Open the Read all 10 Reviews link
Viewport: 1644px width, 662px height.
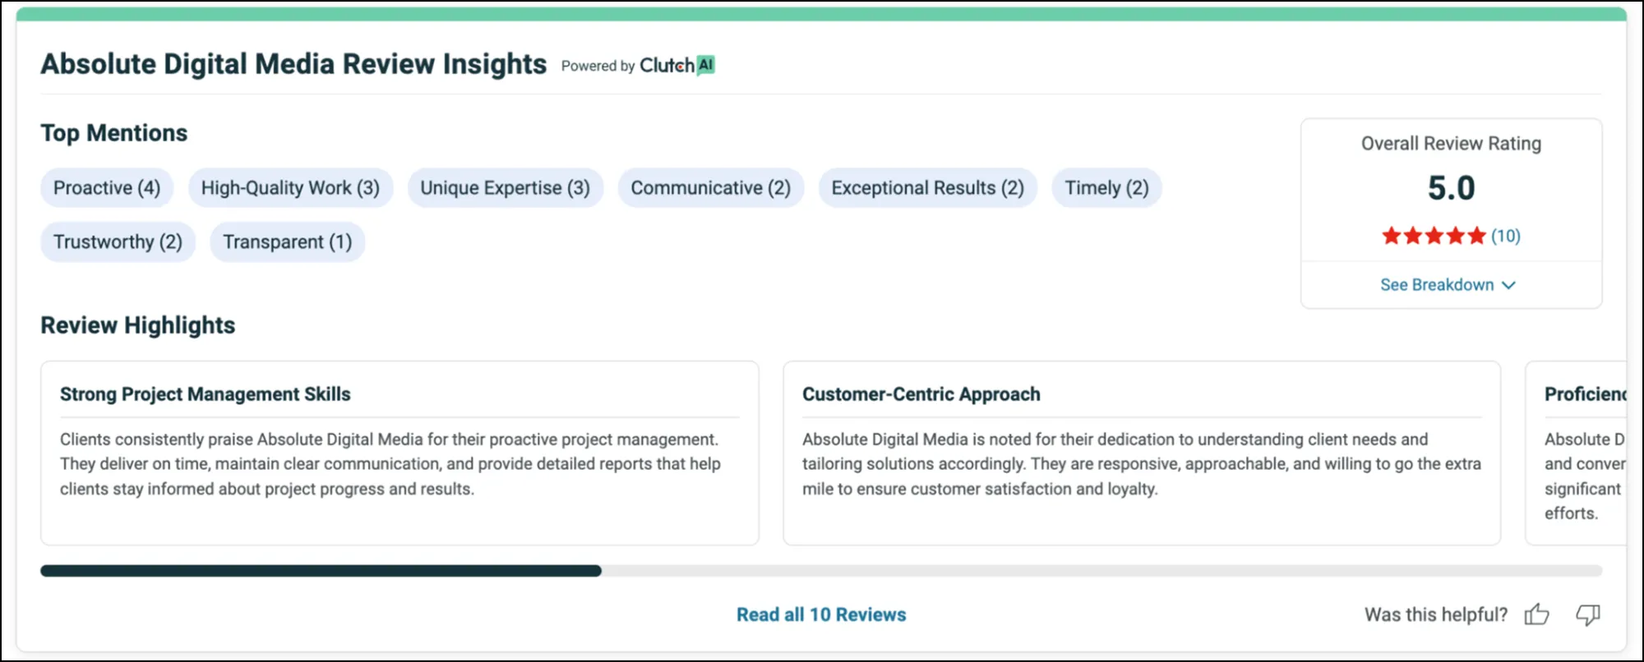pyautogui.click(x=821, y=614)
